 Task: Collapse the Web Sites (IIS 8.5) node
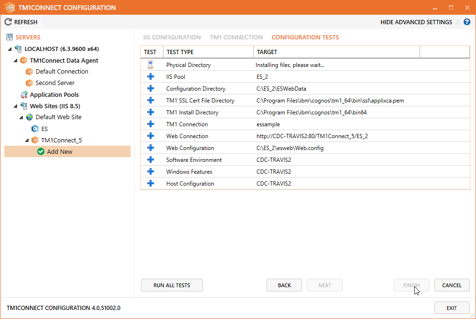point(16,106)
